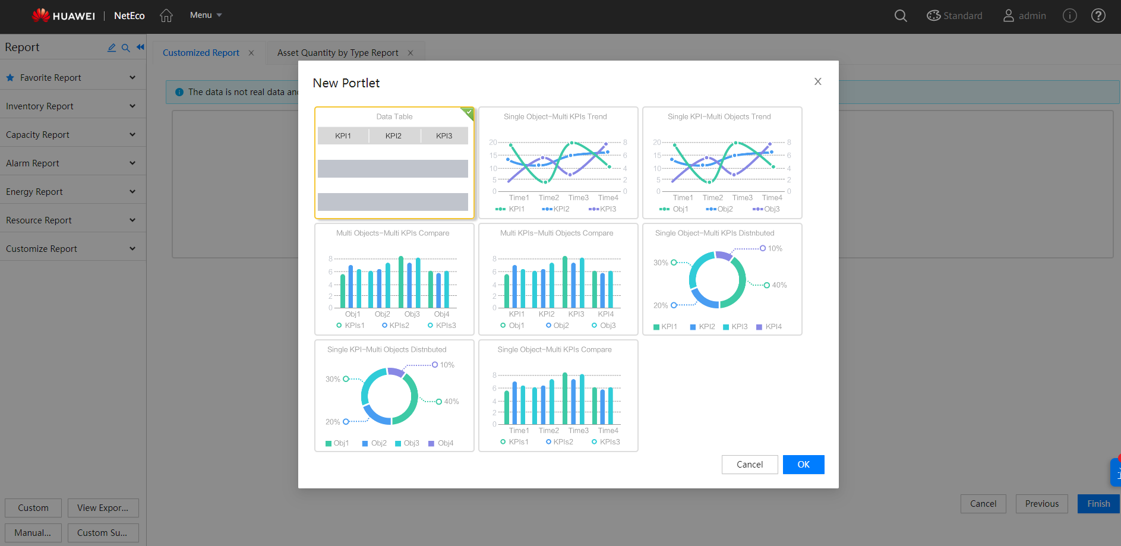Open the global search magnifier in top bar
The image size is (1121, 546).
pos(901,15)
